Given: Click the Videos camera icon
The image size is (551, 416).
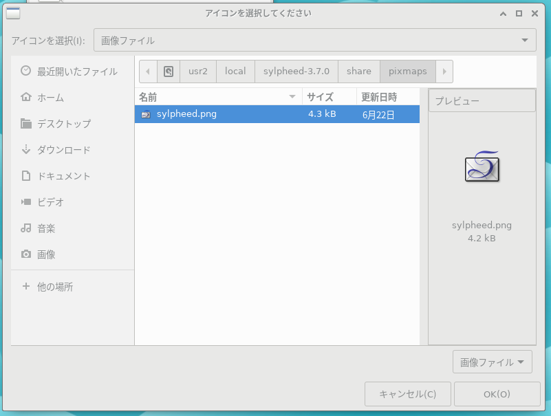Looking at the screenshot, I should 26,201.
